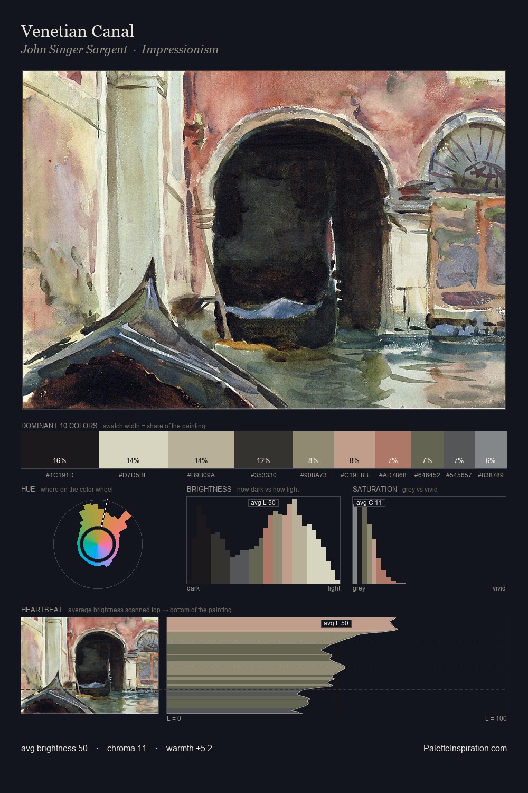The height and width of the screenshot is (793, 528).
Task: Click 'chroma 11' footer stat
Action: click(x=127, y=748)
